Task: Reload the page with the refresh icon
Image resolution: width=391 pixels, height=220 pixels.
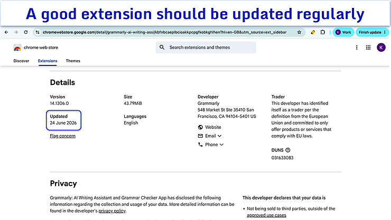Action: [x=26, y=32]
